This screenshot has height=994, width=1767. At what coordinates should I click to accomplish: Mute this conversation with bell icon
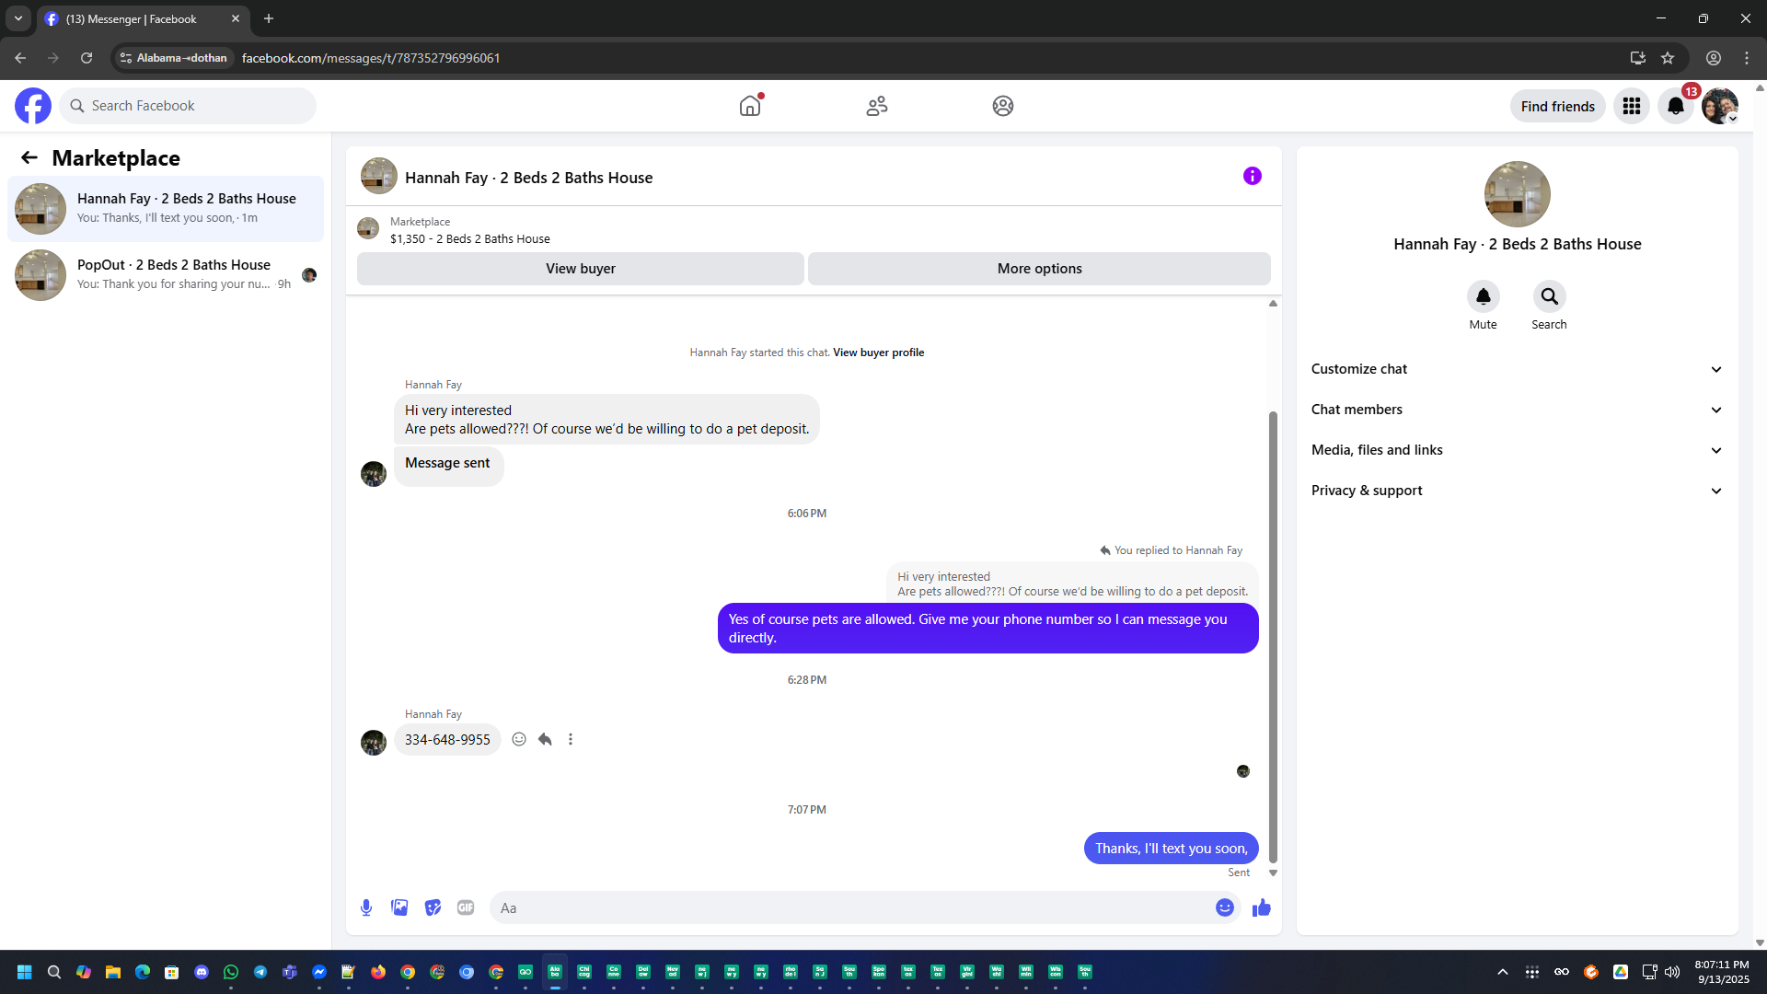tap(1483, 296)
